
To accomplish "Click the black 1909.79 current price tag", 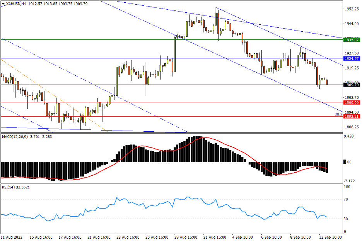I will pyautogui.click(x=352, y=85).
